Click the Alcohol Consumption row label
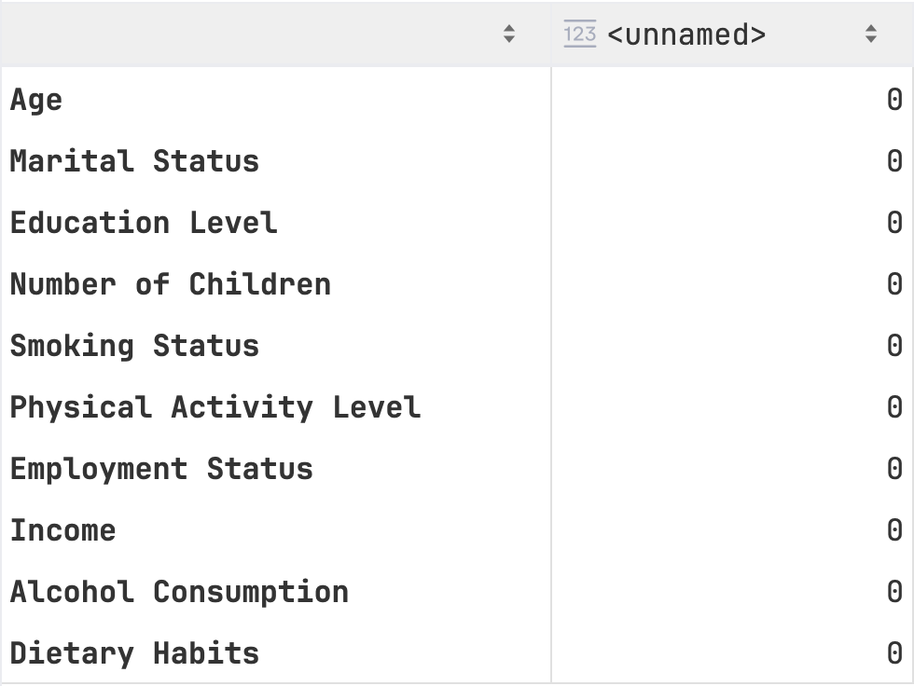914x686 pixels. (179, 592)
